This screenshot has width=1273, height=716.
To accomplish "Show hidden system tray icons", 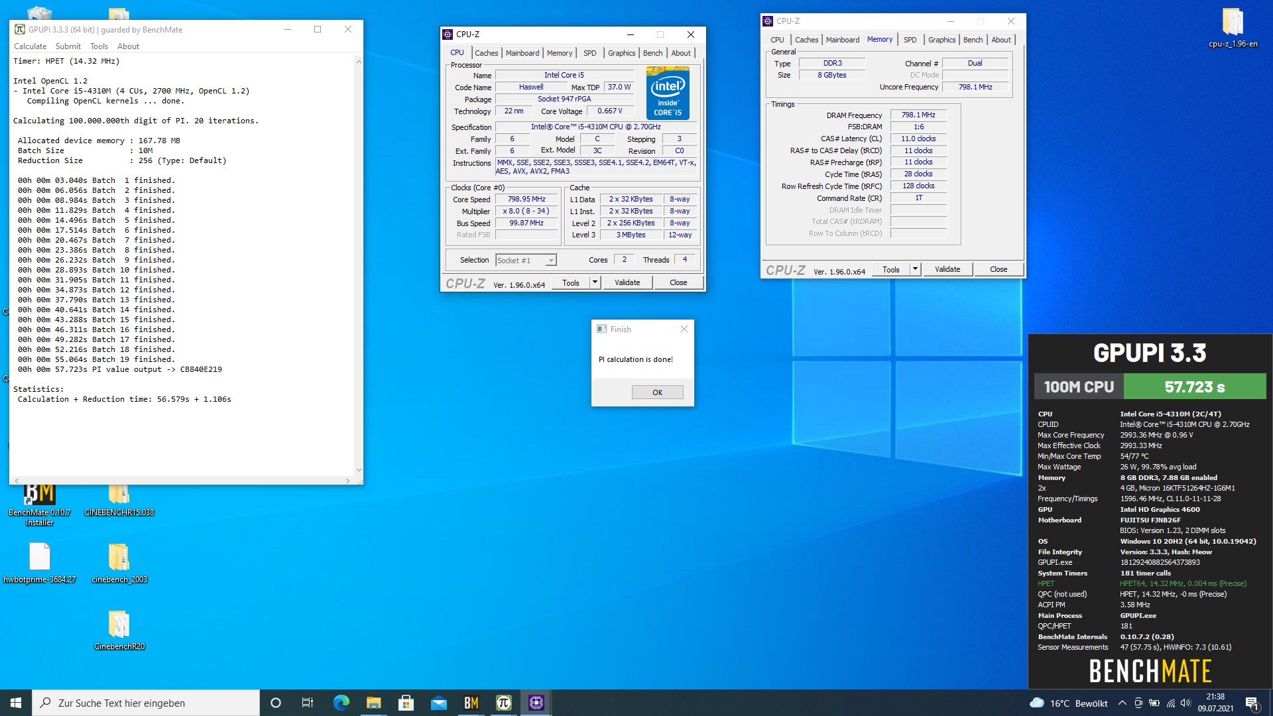I will [x=1122, y=703].
